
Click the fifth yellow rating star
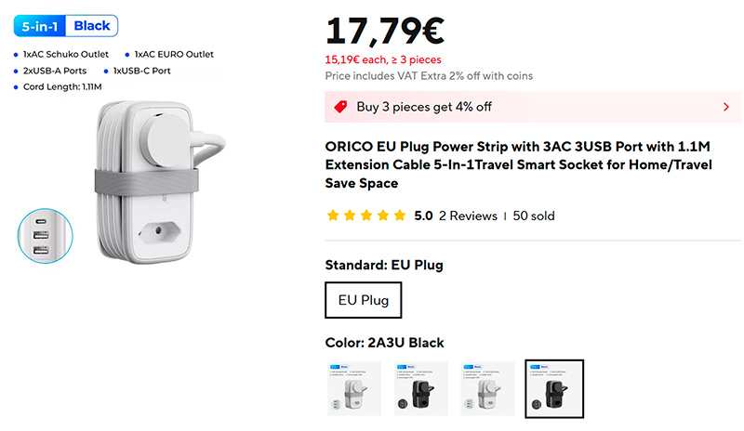pos(400,215)
